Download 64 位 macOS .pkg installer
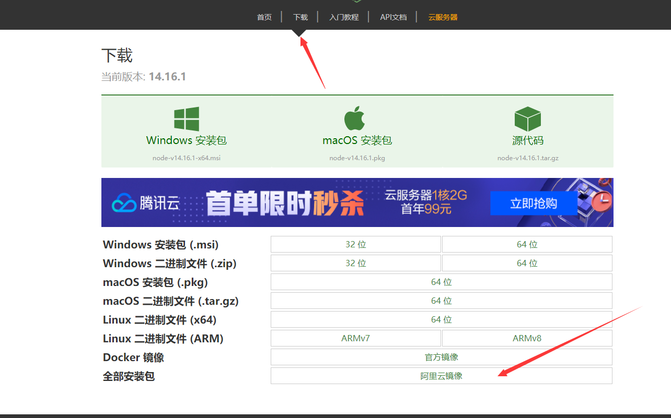The height and width of the screenshot is (418, 671). [442, 282]
